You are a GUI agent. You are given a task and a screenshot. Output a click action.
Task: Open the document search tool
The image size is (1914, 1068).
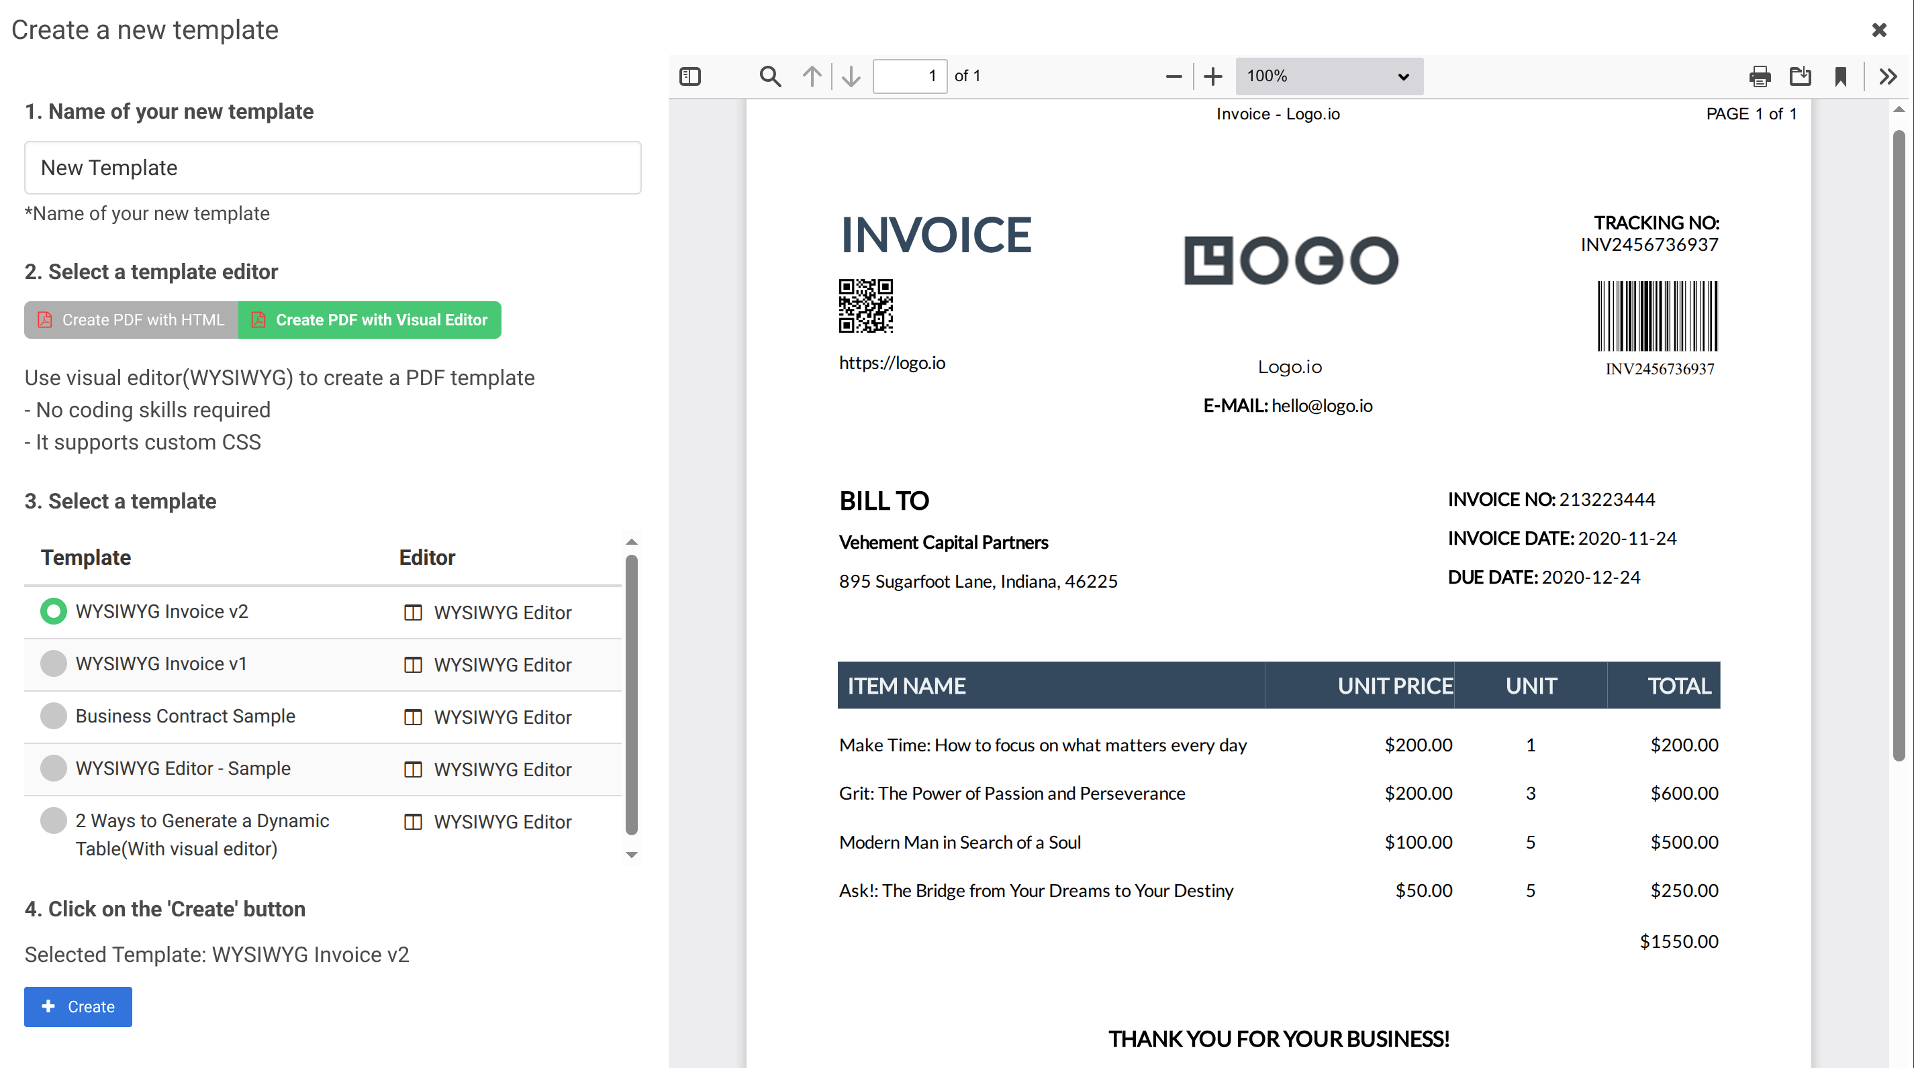click(770, 76)
